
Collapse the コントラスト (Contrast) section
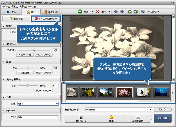coord(4,44)
